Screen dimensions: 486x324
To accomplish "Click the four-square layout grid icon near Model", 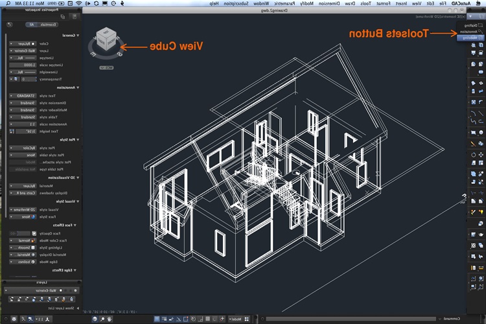I will click(246, 319).
